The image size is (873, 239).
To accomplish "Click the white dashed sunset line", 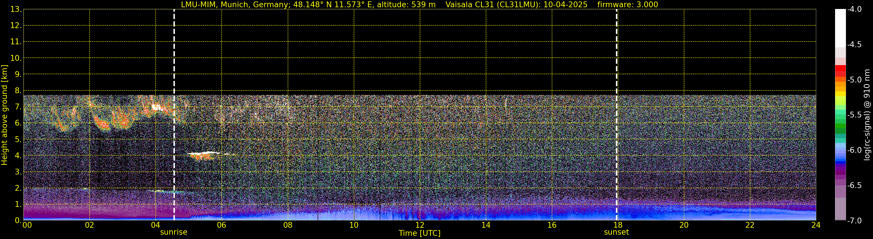I will point(616,115).
